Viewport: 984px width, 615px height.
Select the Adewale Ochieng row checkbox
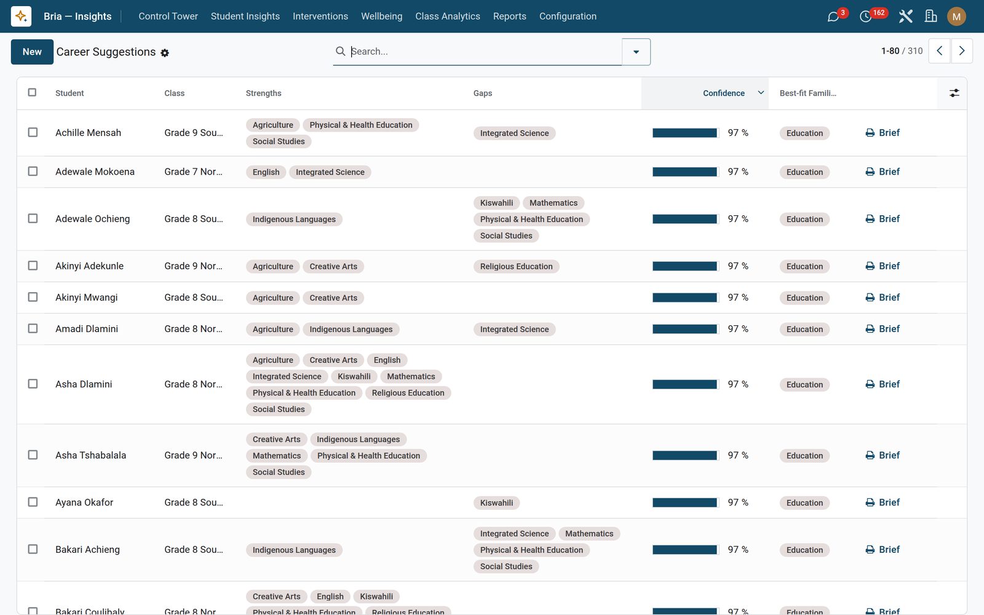click(33, 218)
